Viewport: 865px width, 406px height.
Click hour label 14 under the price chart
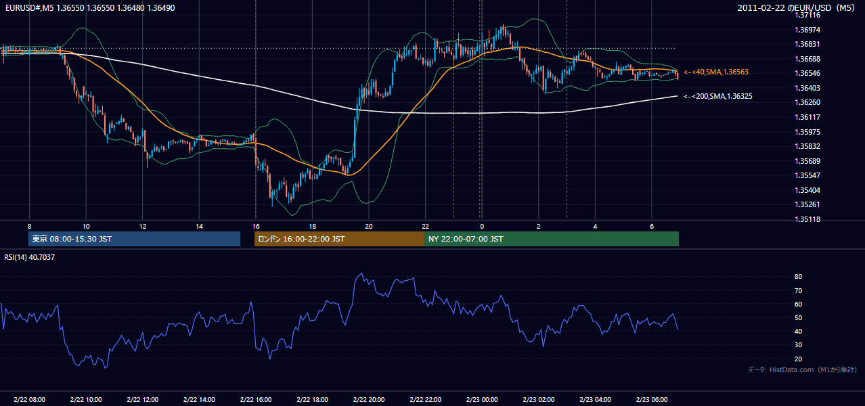(x=199, y=226)
